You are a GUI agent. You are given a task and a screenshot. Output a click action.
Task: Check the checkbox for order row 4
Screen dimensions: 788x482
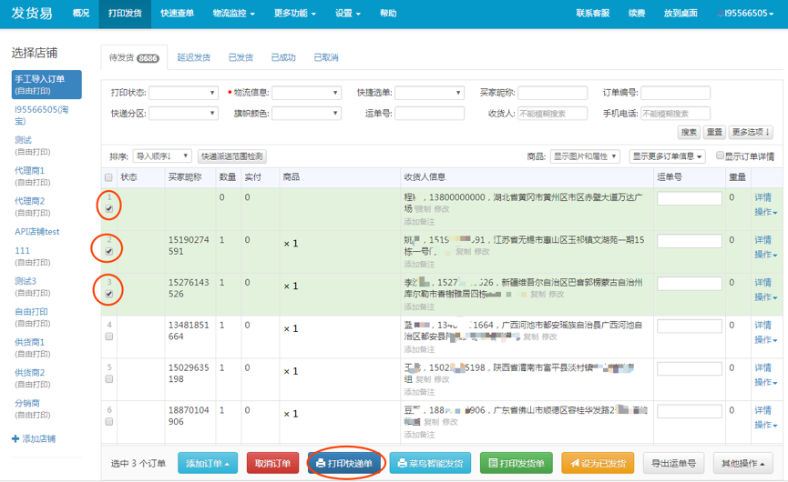pos(109,336)
